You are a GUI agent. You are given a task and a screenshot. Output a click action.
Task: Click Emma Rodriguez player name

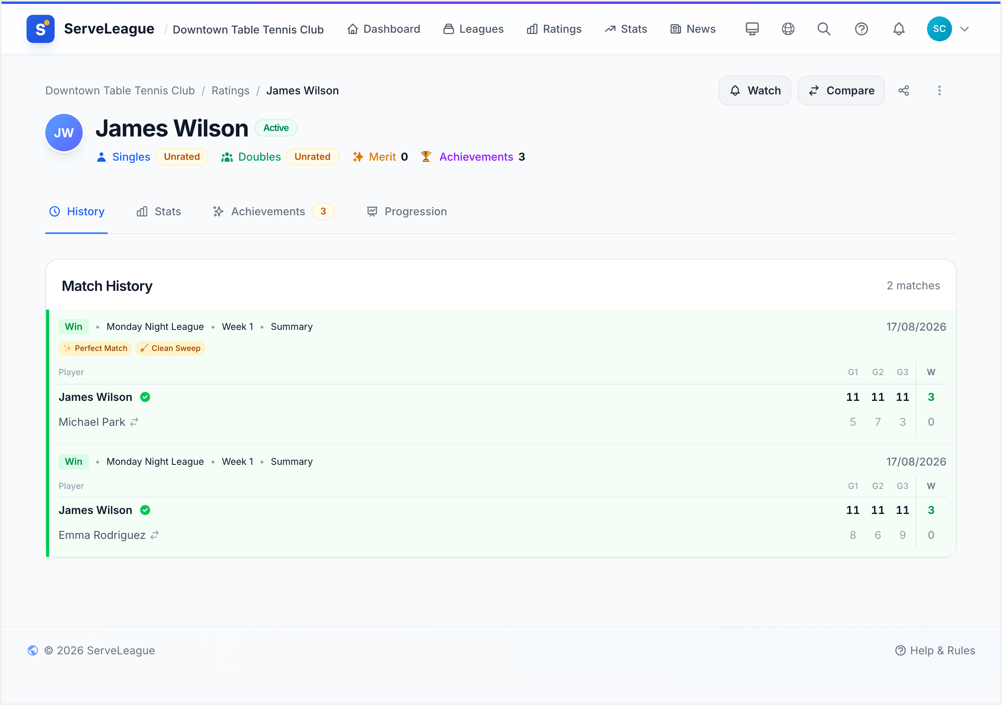pyautogui.click(x=102, y=535)
